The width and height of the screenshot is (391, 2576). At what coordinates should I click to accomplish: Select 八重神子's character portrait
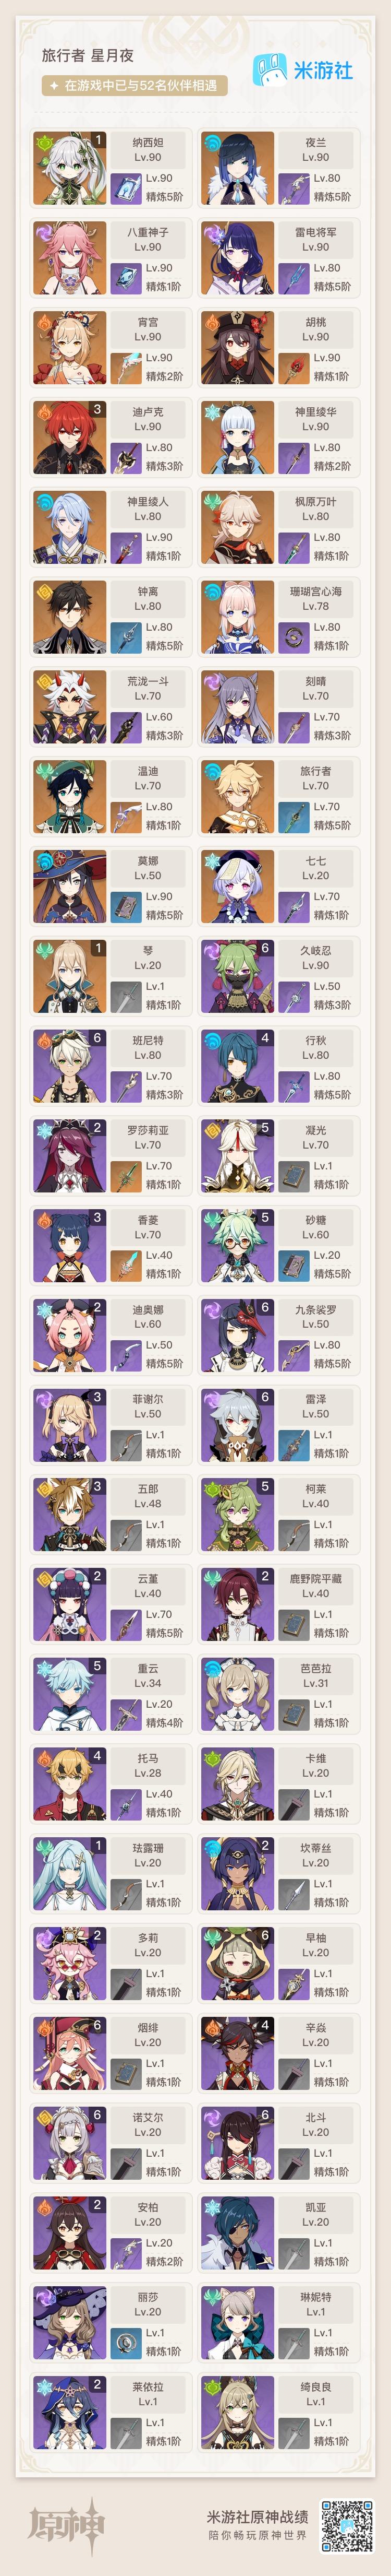(69, 258)
